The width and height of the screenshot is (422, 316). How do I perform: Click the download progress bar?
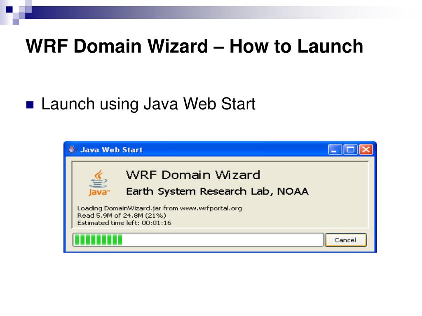(198, 240)
